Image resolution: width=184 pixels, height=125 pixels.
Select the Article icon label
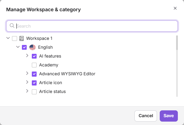tap(51, 83)
